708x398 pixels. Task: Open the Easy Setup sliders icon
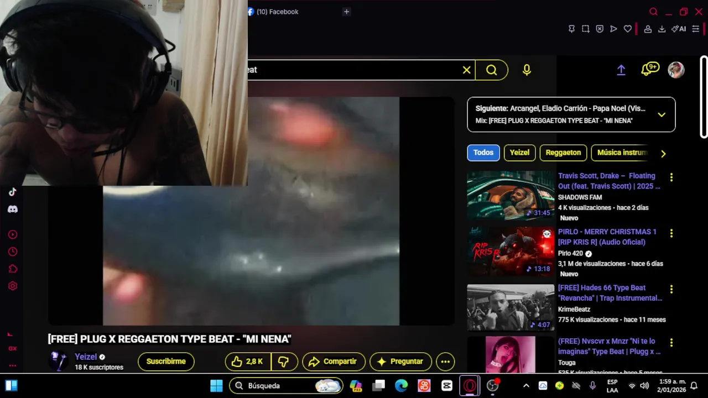(x=696, y=29)
